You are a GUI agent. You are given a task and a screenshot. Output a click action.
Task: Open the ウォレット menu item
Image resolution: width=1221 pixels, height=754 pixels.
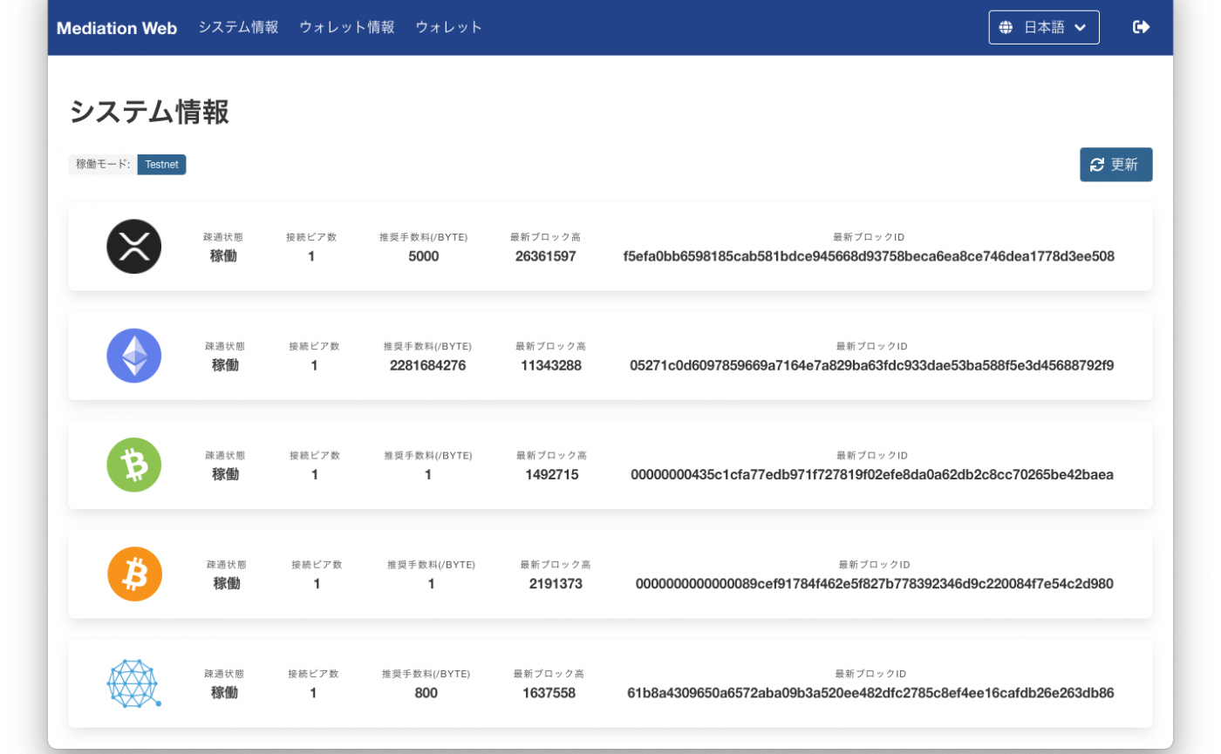click(448, 27)
